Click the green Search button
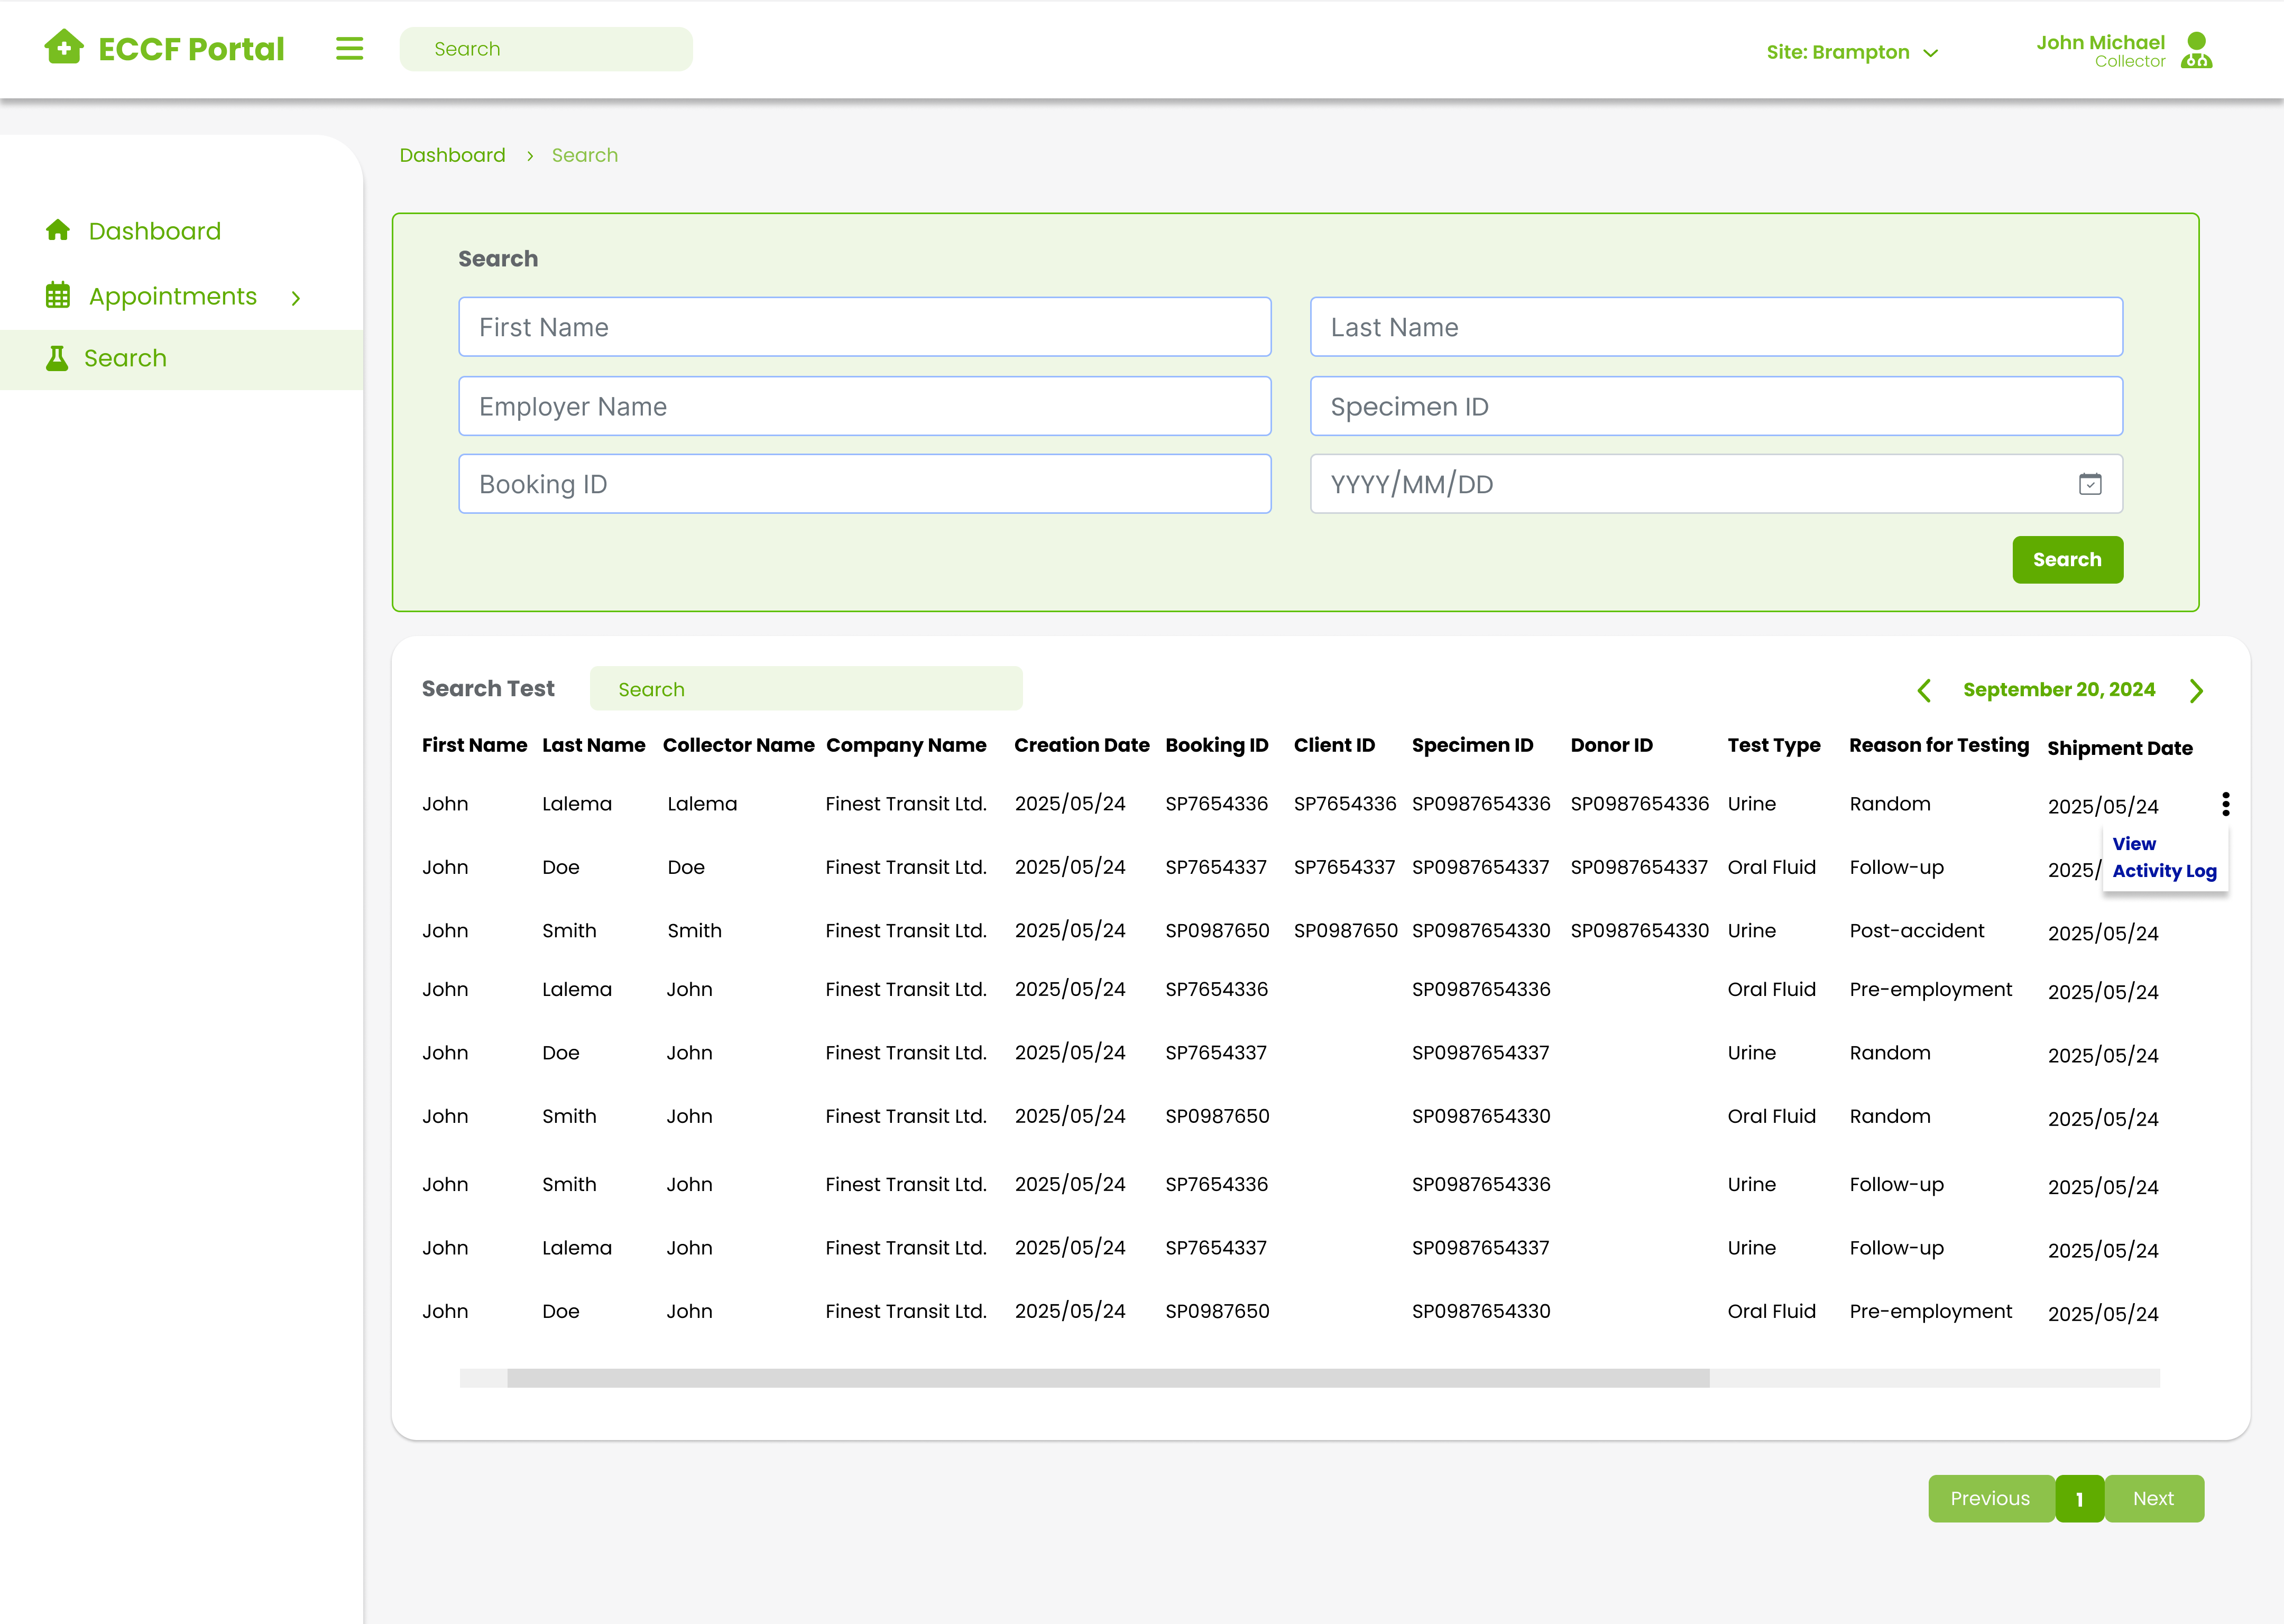Image resolution: width=2284 pixels, height=1624 pixels. pyautogui.click(x=2067, y=559)
